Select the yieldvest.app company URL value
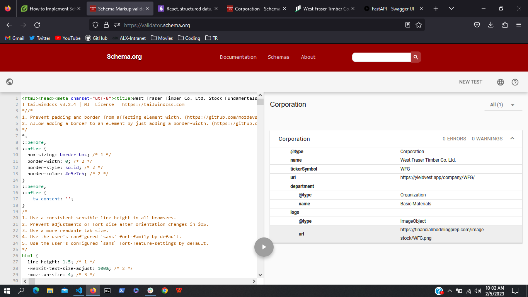The image size is (528, 297). [x=437, y=178]
